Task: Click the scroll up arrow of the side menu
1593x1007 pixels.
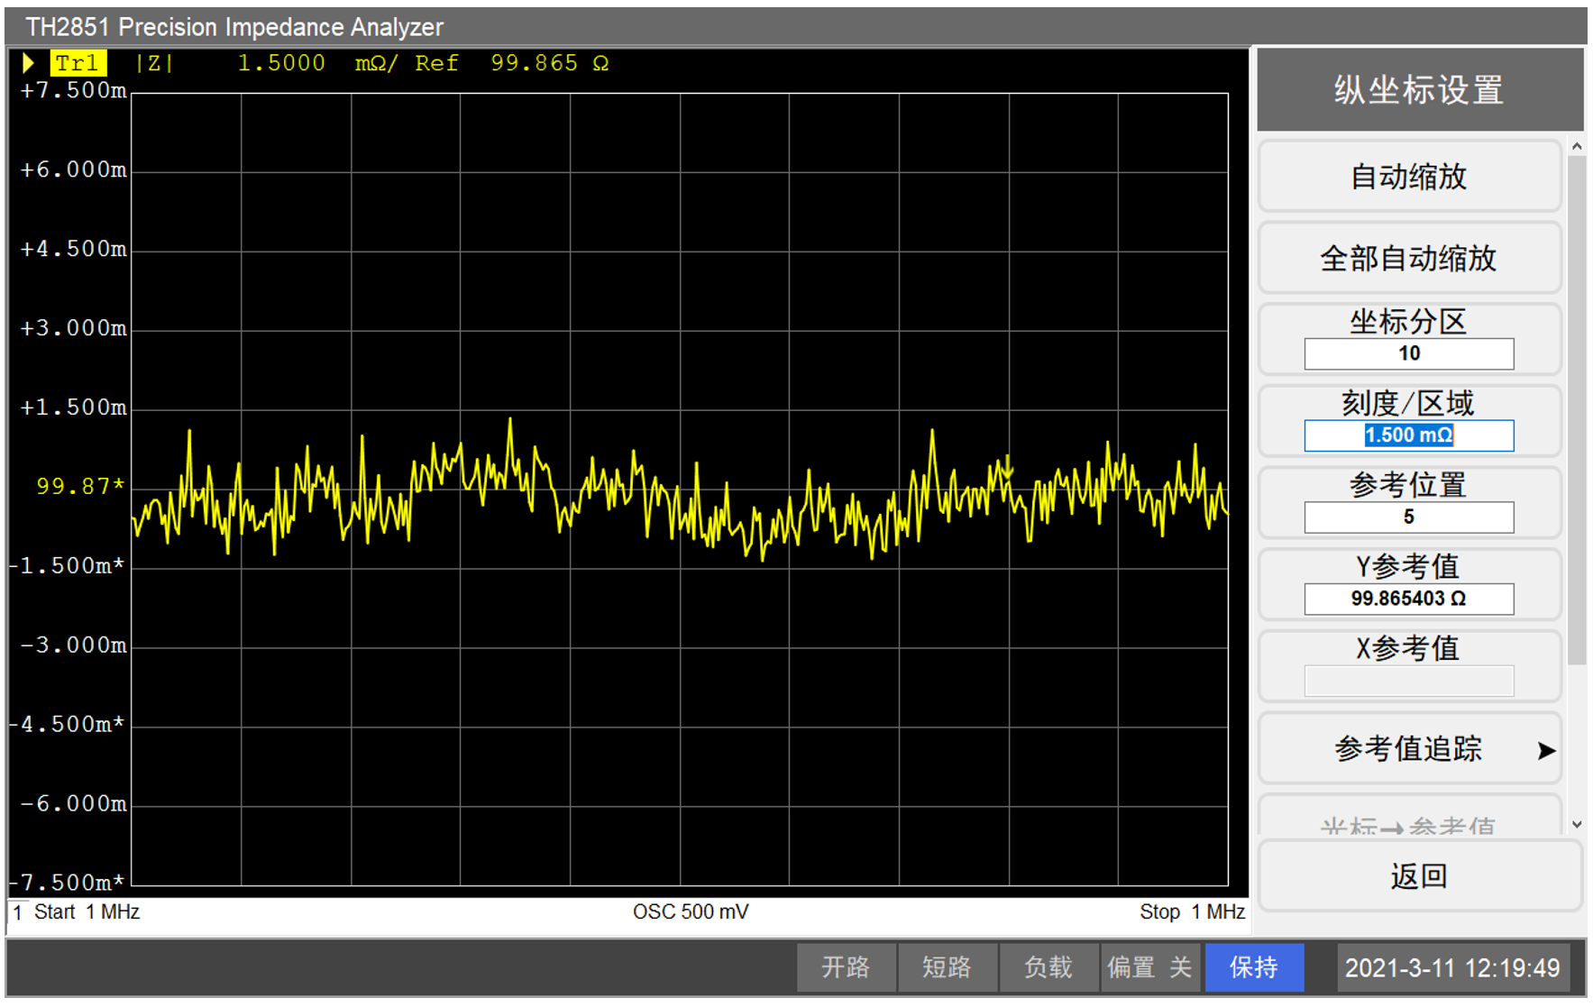Action: (1577, 146)
